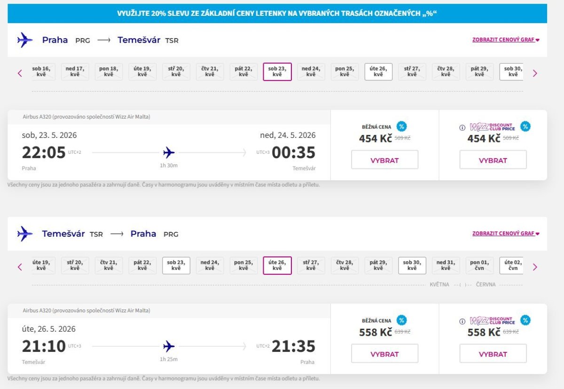Viewport: 564px width, 389px height.
Task: Choose outbound regular price 454 Kč with Vybrat
Action: 384,160
